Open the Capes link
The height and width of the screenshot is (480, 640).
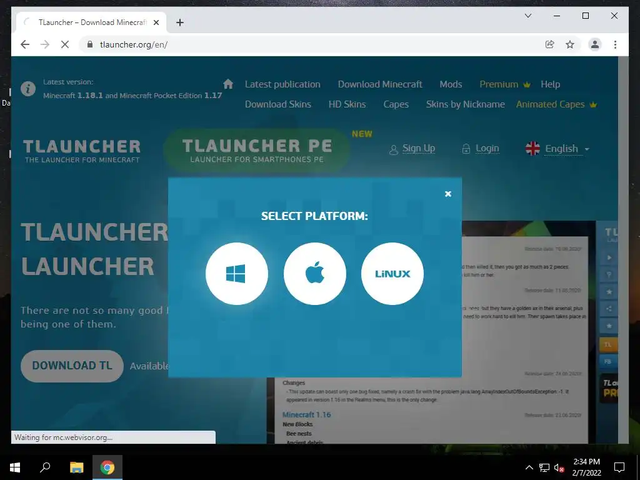[396, 104]
